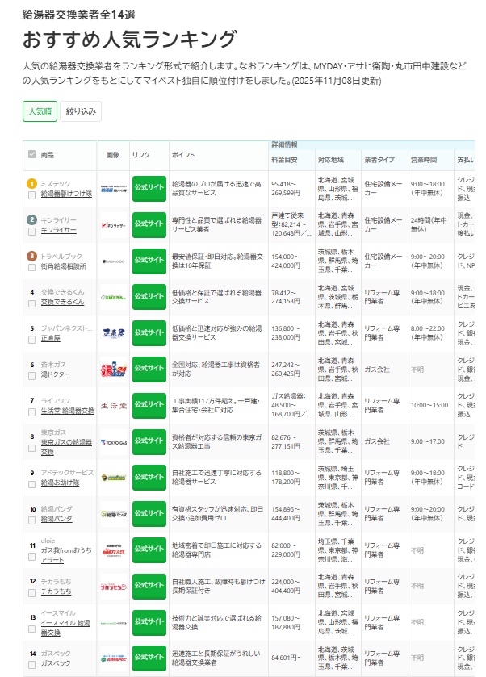This screenshot has height=677, width=486.
Task: Click the チカラもち logo image
Action: 113,587
